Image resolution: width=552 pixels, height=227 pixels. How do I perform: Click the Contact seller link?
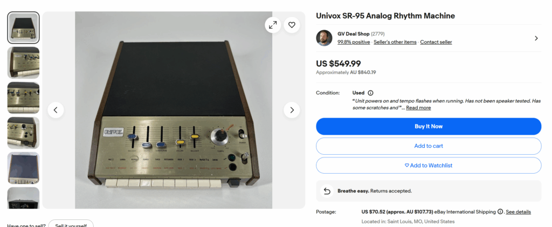pos(436,42)
